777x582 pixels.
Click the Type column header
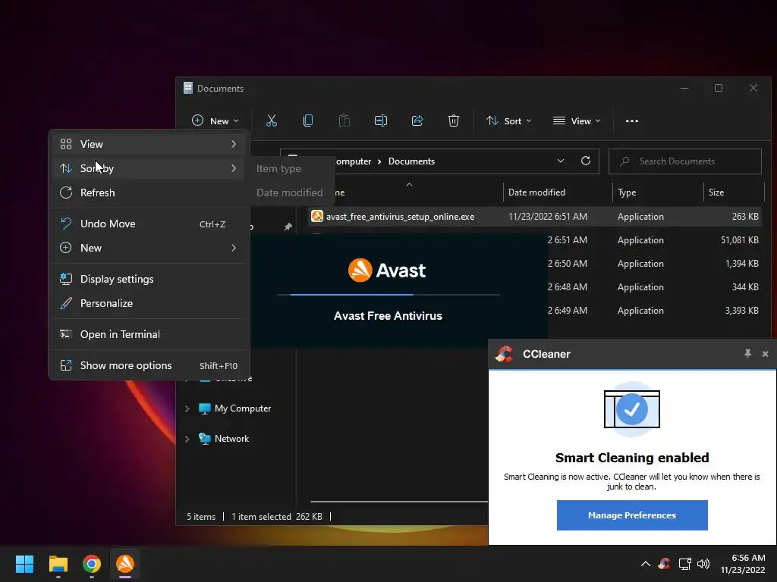658,192
